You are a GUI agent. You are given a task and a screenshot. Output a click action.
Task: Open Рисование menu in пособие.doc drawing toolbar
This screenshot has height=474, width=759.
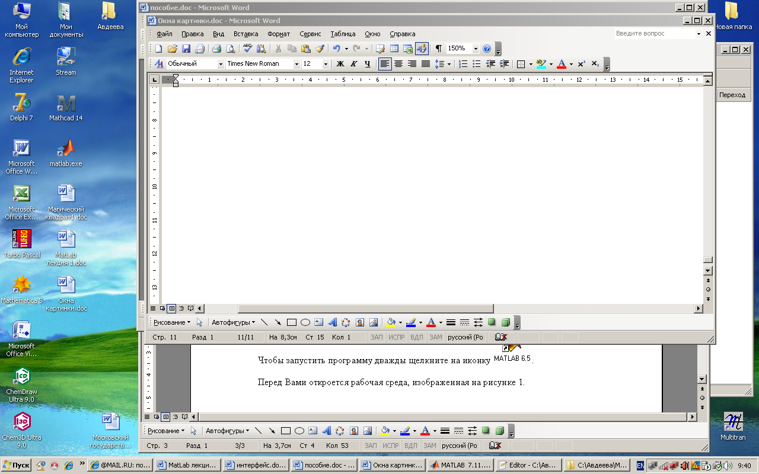tap(166, 431)
